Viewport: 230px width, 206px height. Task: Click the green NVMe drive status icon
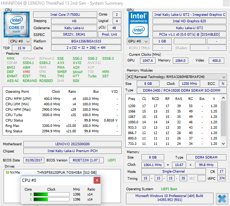7,172
